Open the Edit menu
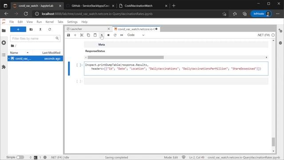The width and height of the screenshot is (284, 160). point(20,22)
